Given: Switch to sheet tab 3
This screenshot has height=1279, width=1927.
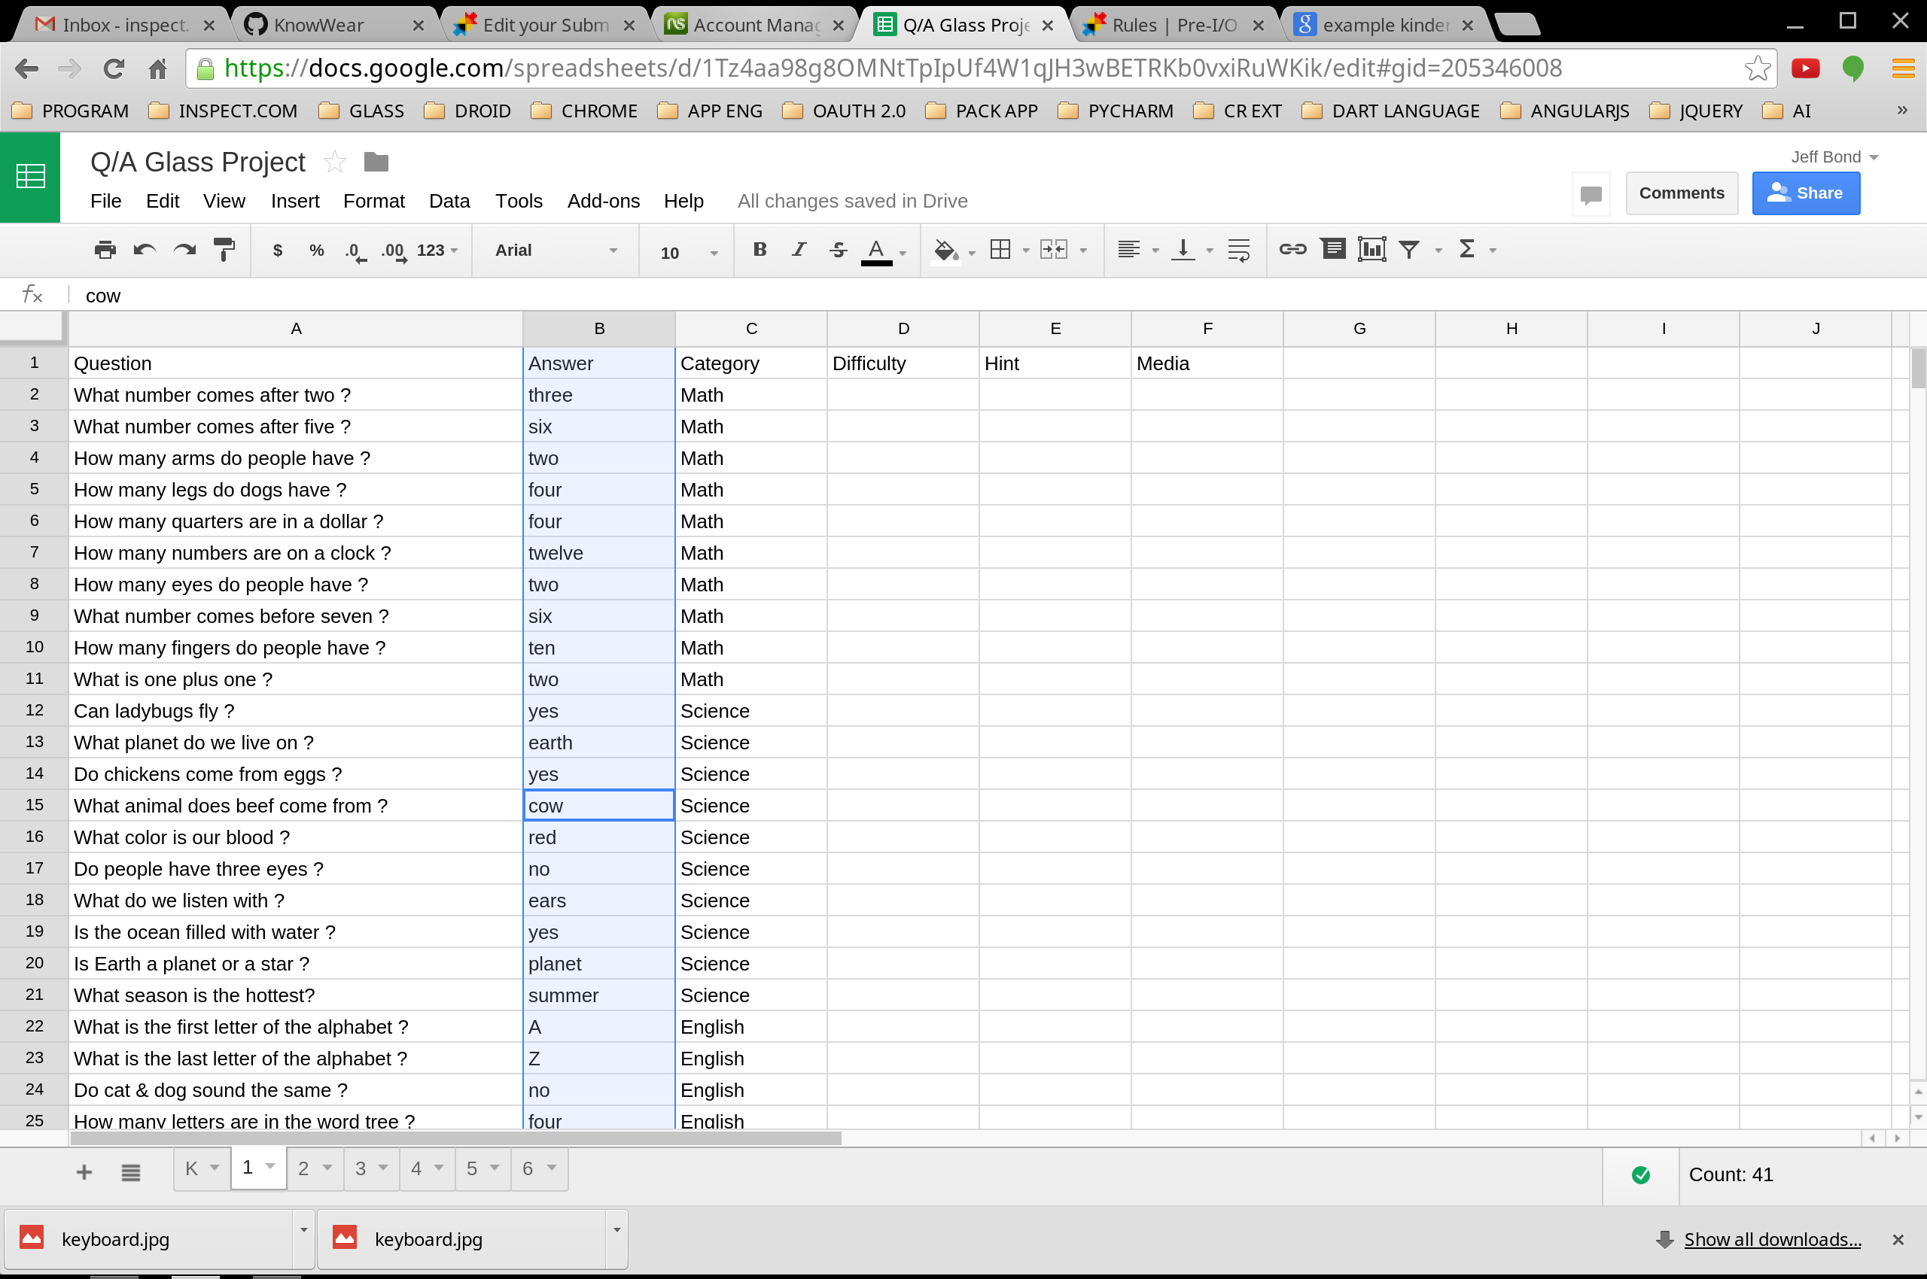Looking at the screenshot, I should click(361, 1168).
